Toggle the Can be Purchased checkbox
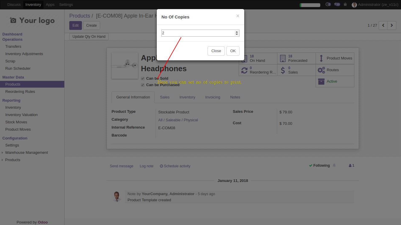401x225 pixels. click(143, 85)
